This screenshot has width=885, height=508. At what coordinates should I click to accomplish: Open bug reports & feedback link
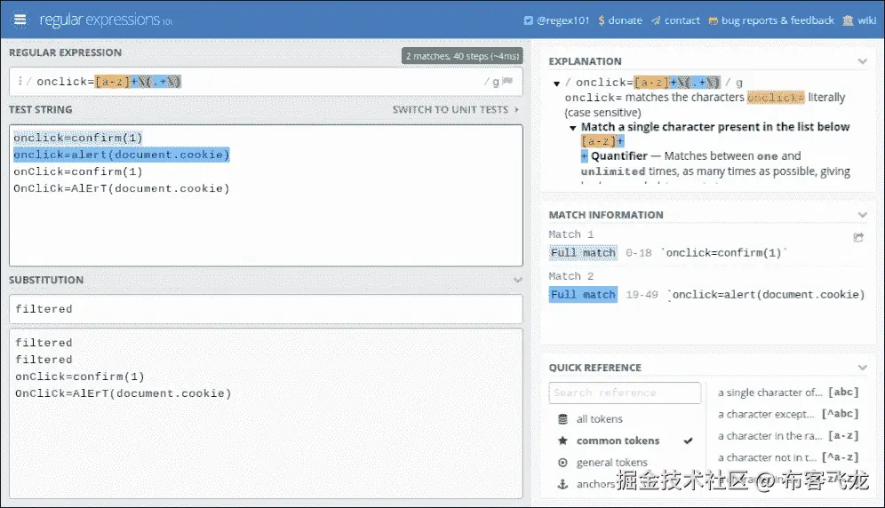771,20
